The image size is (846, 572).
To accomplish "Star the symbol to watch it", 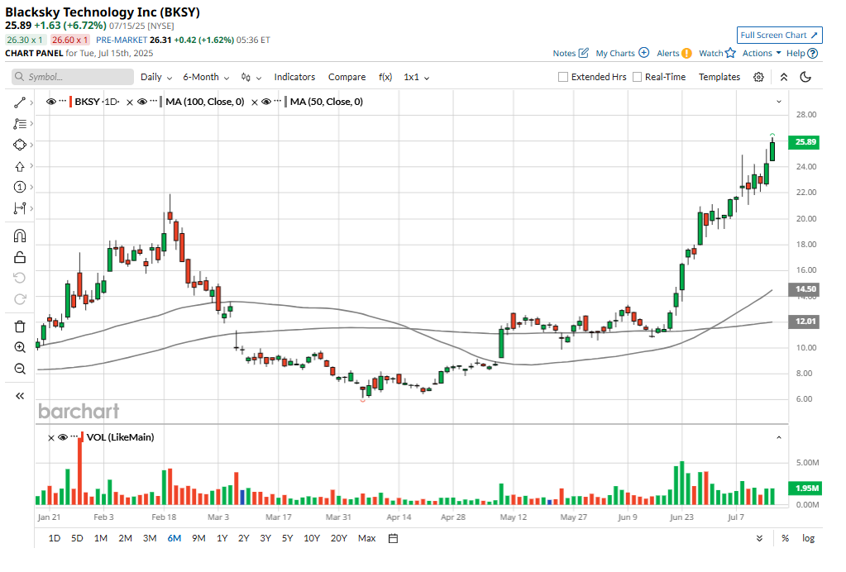I will pyautogui.click(x=730, y=53).
